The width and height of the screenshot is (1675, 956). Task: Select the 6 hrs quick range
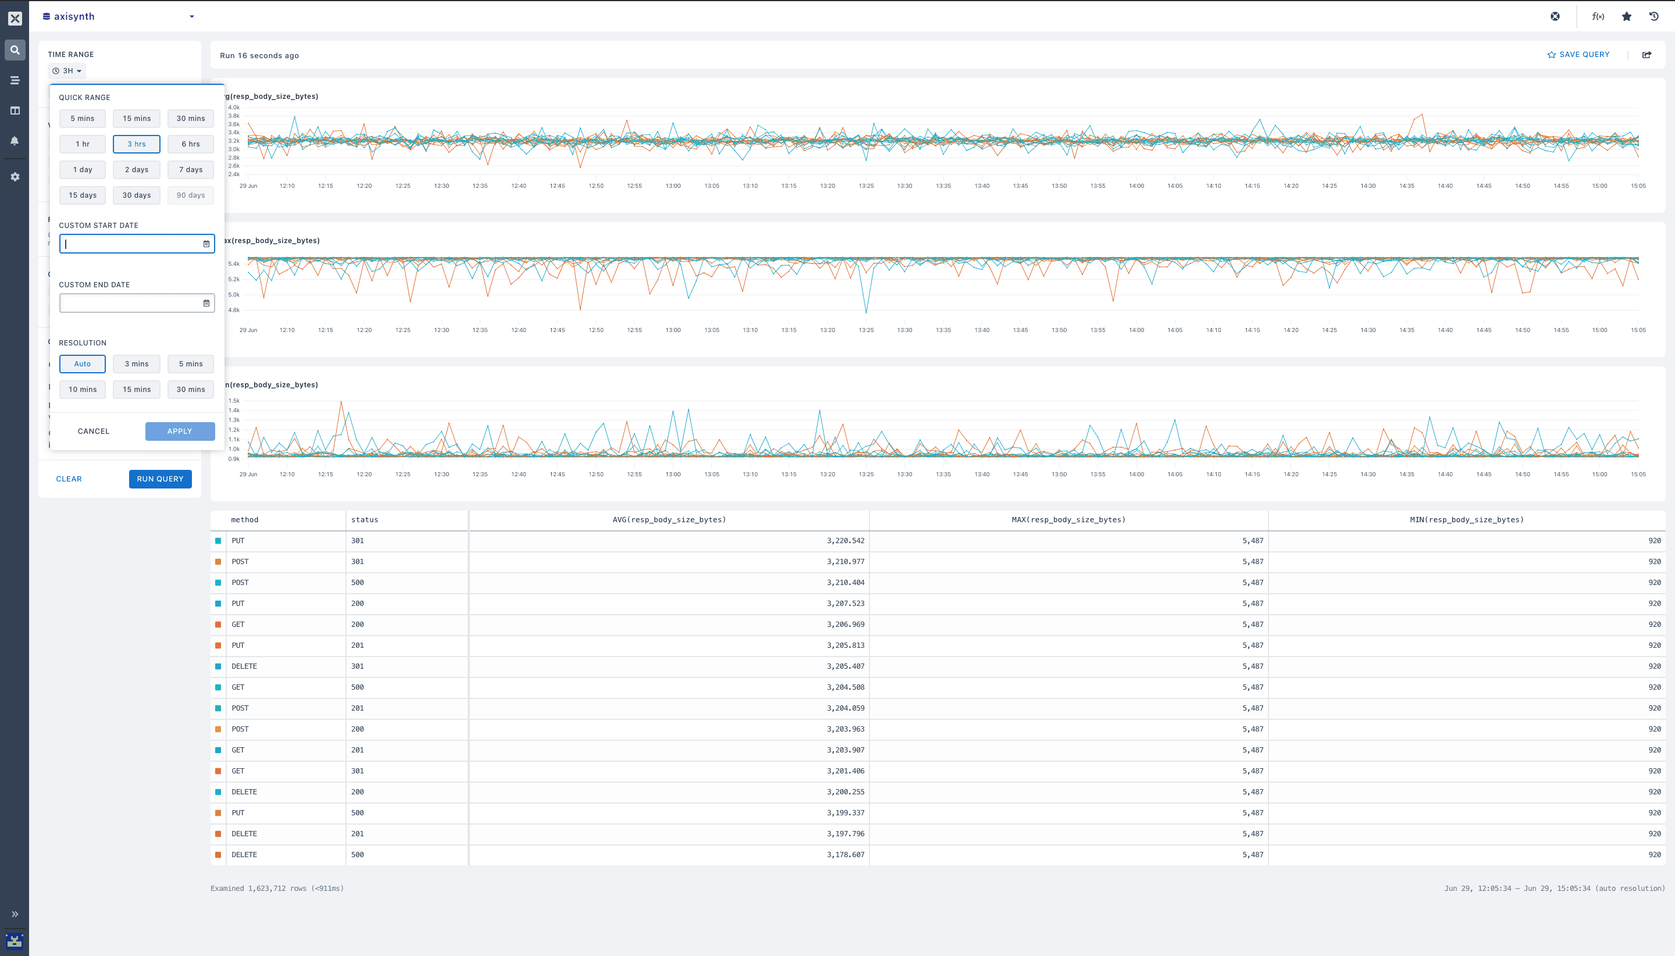[190, 144]
